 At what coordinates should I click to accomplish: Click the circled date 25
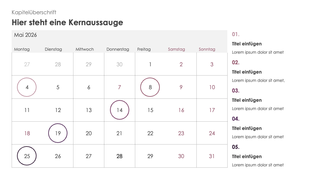pyautogui.click(x=27, y=156)
